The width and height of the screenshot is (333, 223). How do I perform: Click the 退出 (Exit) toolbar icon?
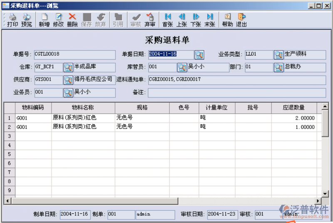(x=241, y=17)
